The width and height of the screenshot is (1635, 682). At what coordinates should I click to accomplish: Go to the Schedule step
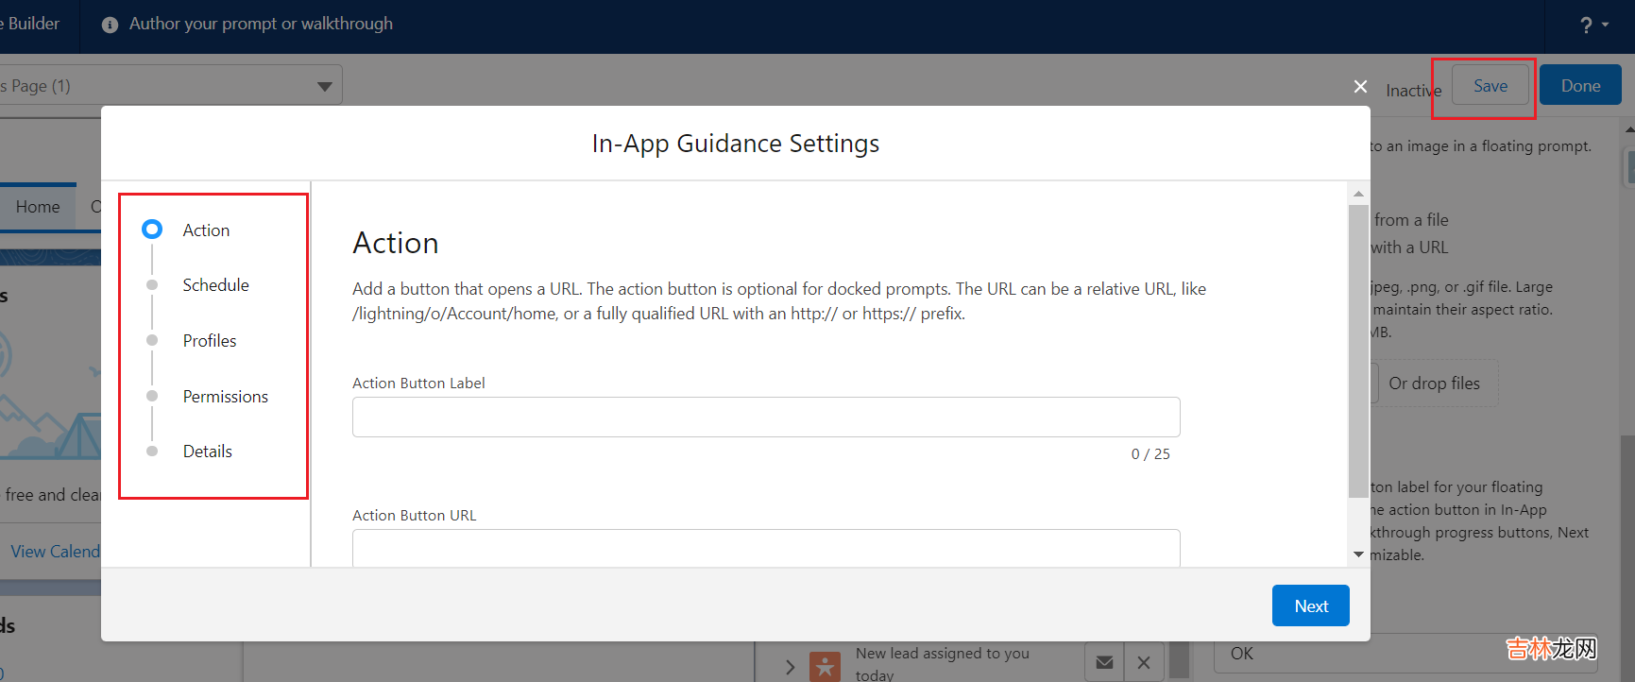(x=215, y=285)
